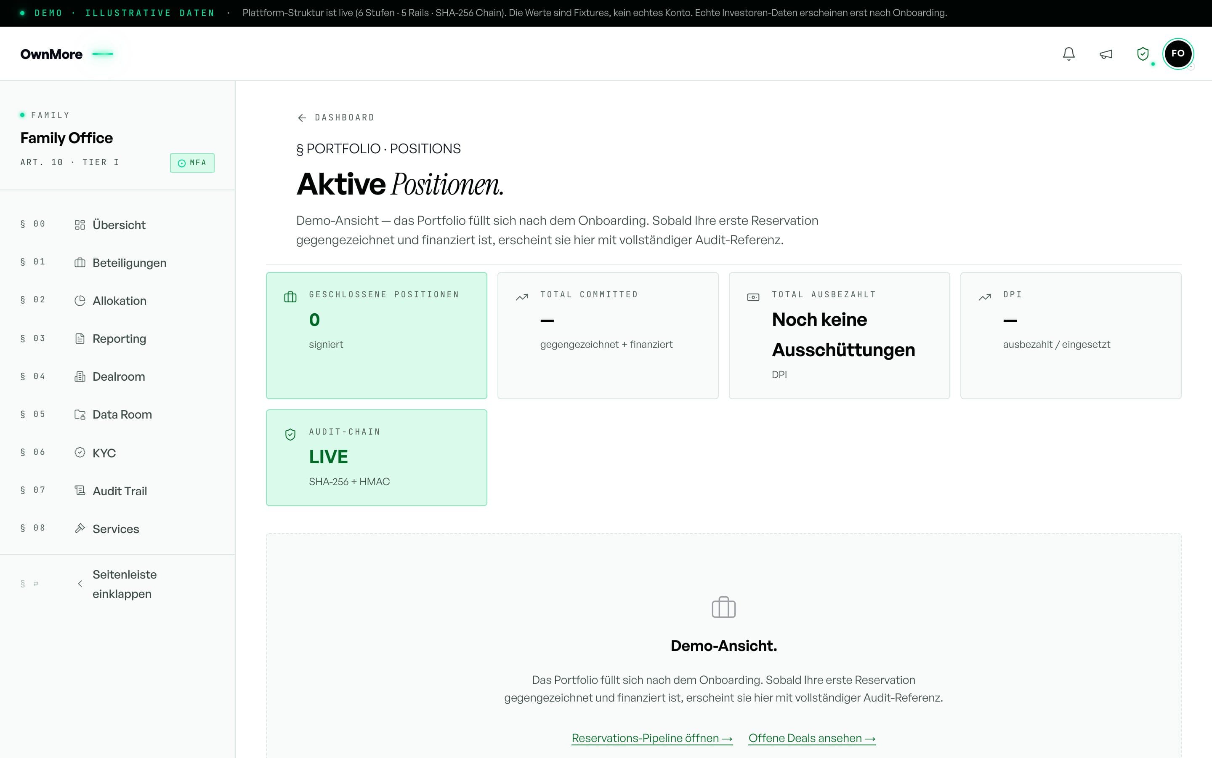
Task: Open the FO user avatar menu
Action: coord(1177,53)
